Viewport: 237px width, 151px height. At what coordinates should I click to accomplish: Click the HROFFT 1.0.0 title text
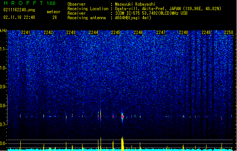(30, 3)
